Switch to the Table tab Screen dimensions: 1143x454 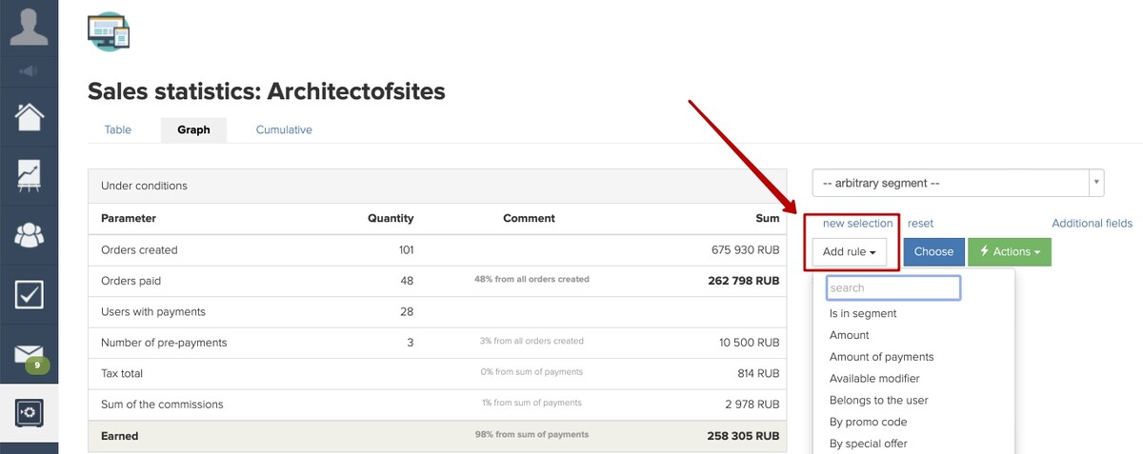point(118,129)
